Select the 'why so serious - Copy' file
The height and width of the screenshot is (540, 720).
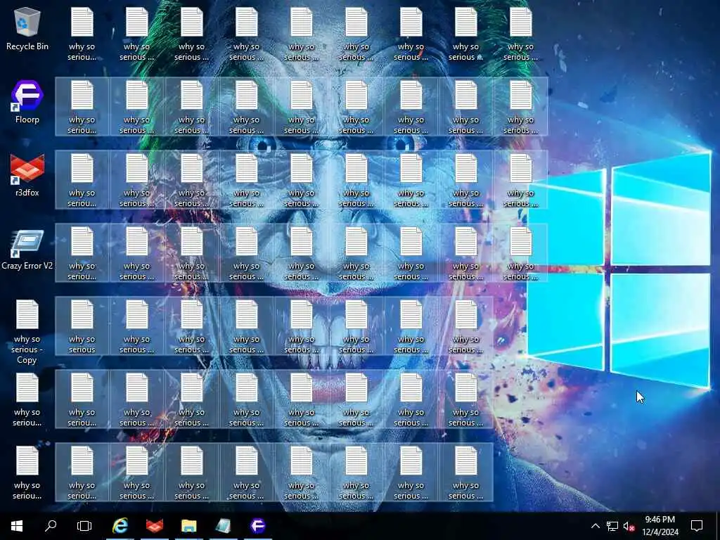tap(27, 332)
